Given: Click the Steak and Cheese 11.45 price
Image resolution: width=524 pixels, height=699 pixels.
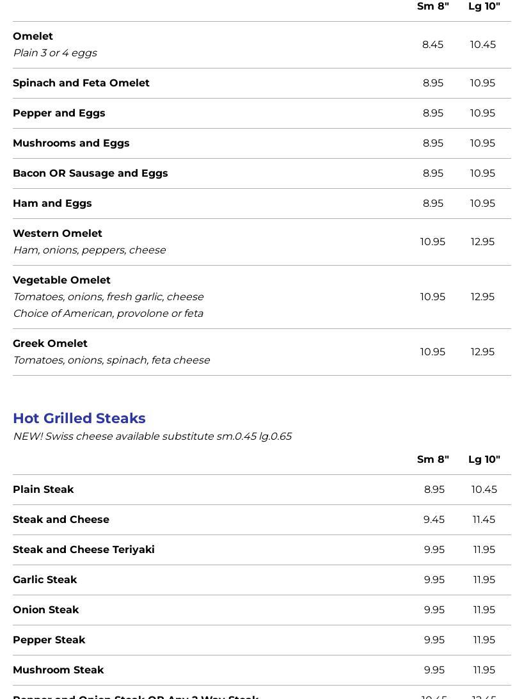Looking at the screenshot, I should (x=484, y=520).
